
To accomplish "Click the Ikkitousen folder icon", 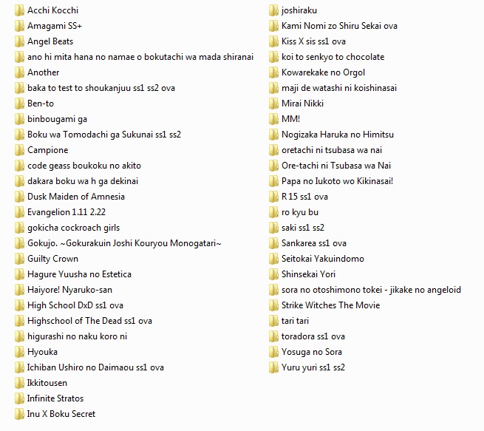I will pyautogui.click(x=19, y=383).
